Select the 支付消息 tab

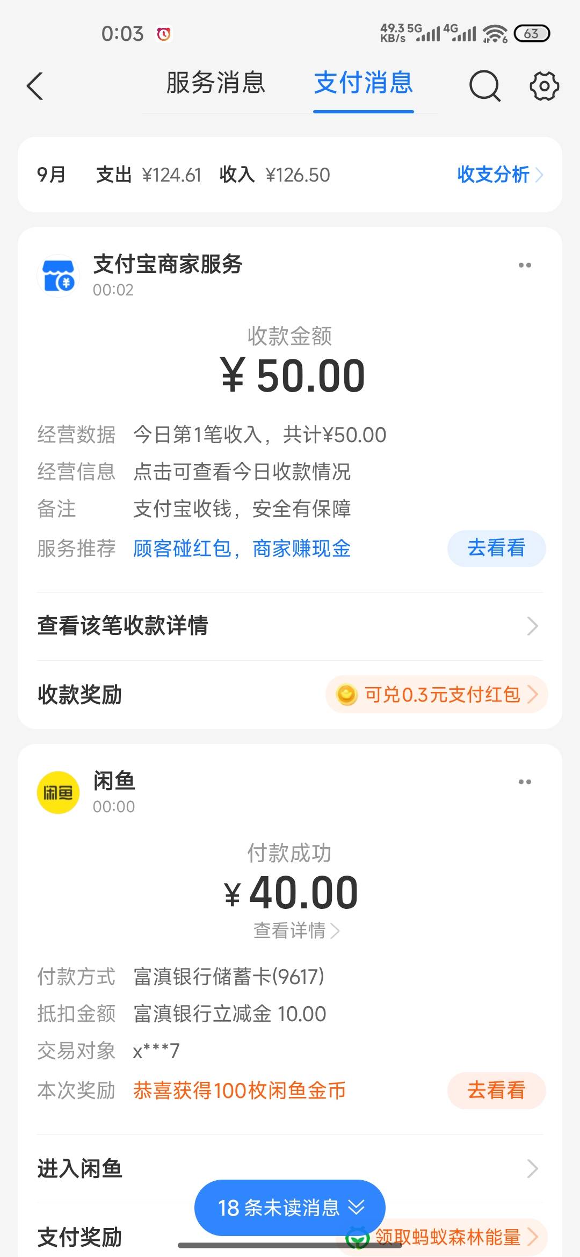[x=364, y=83]
